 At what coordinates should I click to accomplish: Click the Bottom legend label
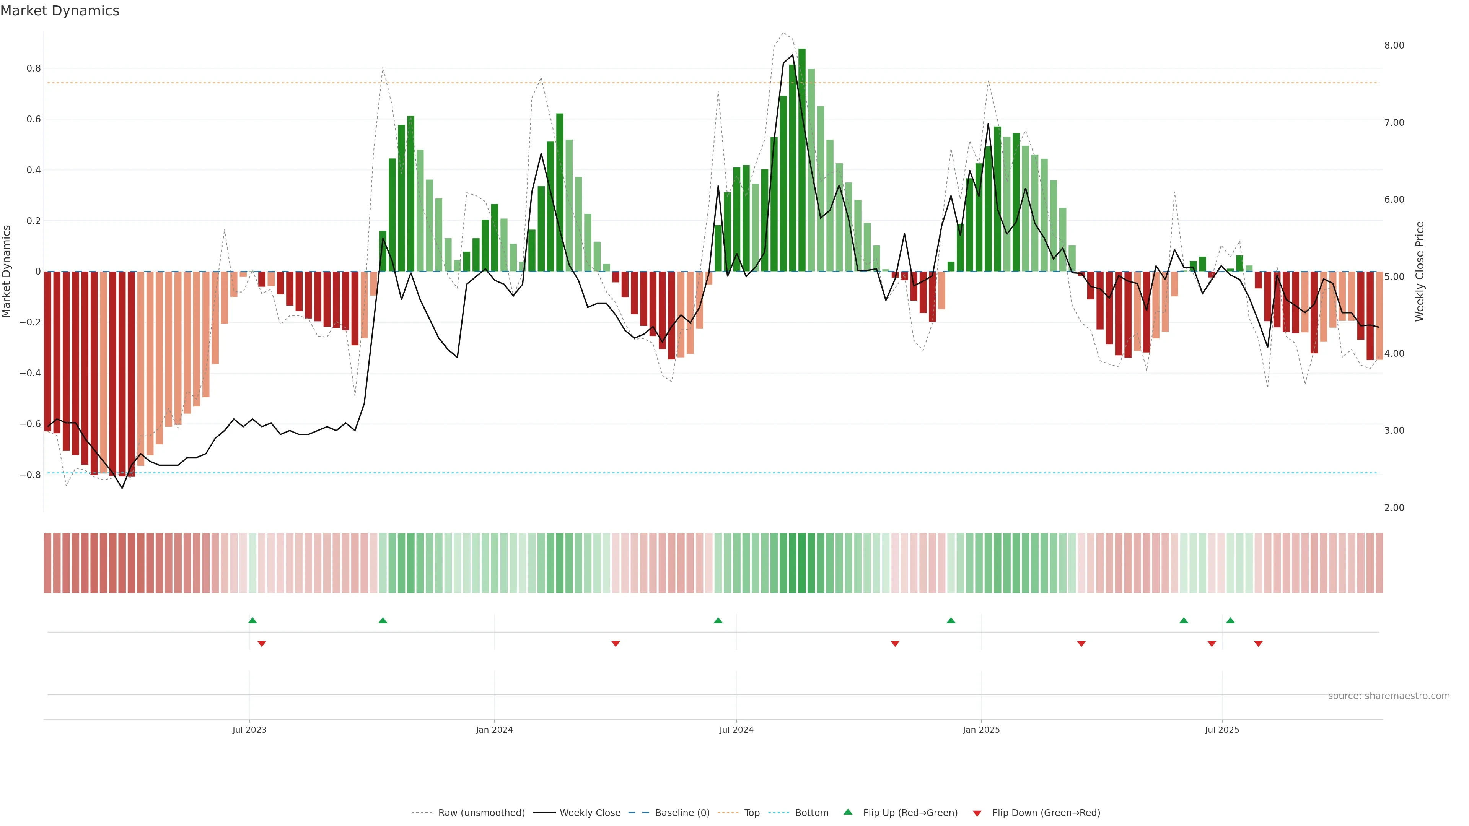click(811, 813)
